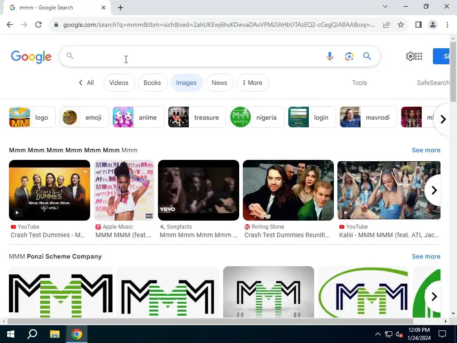Open the tab search chevron
457x343 pixels.
tap(385, 6)
